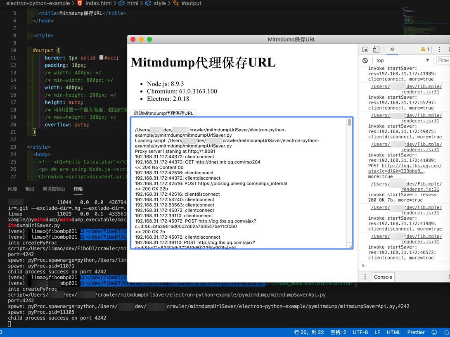The height and width of the screenshot is (337, 450).
Task: Click the output text area scrollbar thumb
Action: point(349,122)
